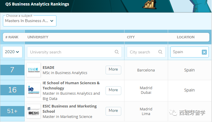The width and height of the screenshot is (212, 122).
Task: Click the IE Business School logo
Action: click(x=33, y=90)
